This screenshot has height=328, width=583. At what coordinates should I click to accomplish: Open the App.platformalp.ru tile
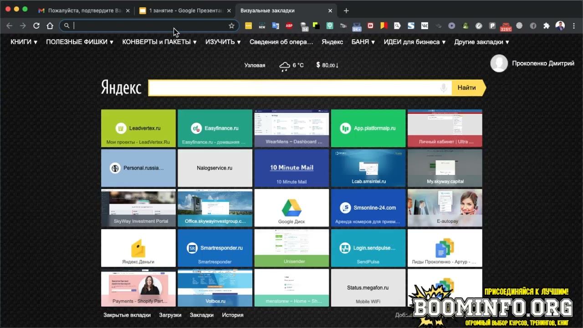(x=368, y=128)
